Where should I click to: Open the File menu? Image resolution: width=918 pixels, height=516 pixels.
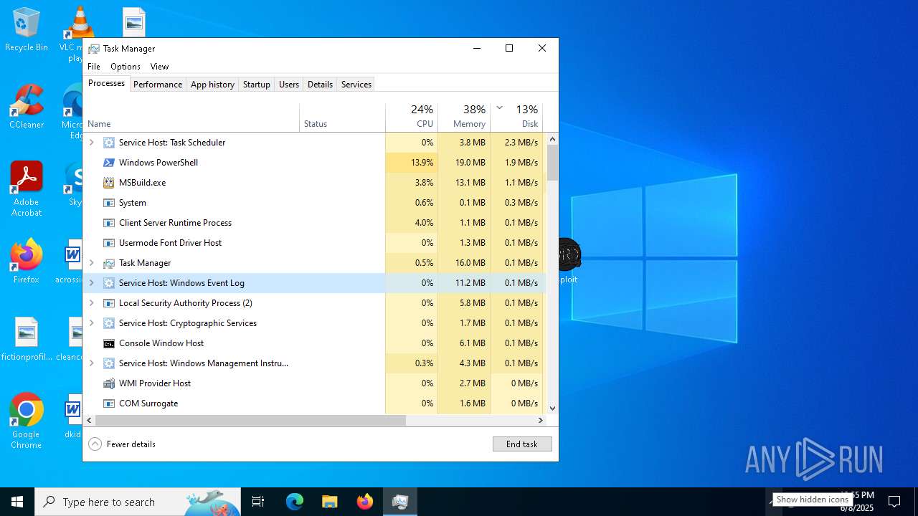(94, 67)
